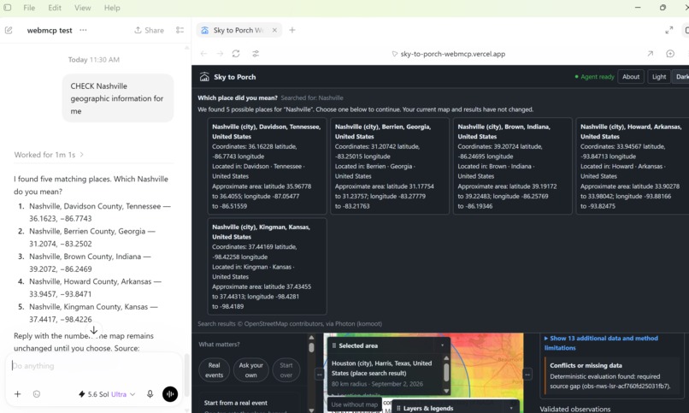Click the circled plus icon in toolbar

[670, 54]
